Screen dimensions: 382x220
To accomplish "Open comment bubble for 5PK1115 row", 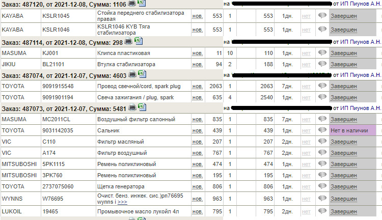I will (x=322, y=163).
